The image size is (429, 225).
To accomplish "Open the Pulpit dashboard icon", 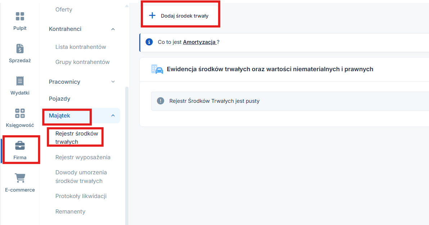I will point(20,16).
